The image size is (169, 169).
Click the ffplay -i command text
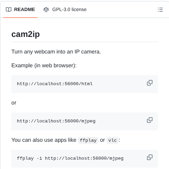click(70, 158)
